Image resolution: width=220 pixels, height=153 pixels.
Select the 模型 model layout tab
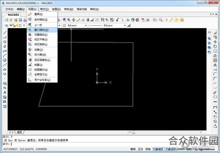[x=20, y=132]
